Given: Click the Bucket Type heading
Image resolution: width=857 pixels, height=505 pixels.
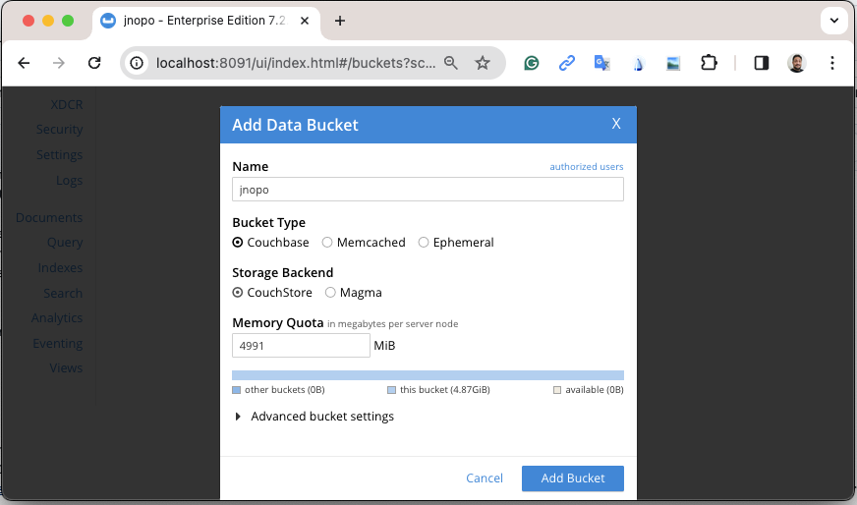Looking at the screenshot, I should click(x=269, y=223).
